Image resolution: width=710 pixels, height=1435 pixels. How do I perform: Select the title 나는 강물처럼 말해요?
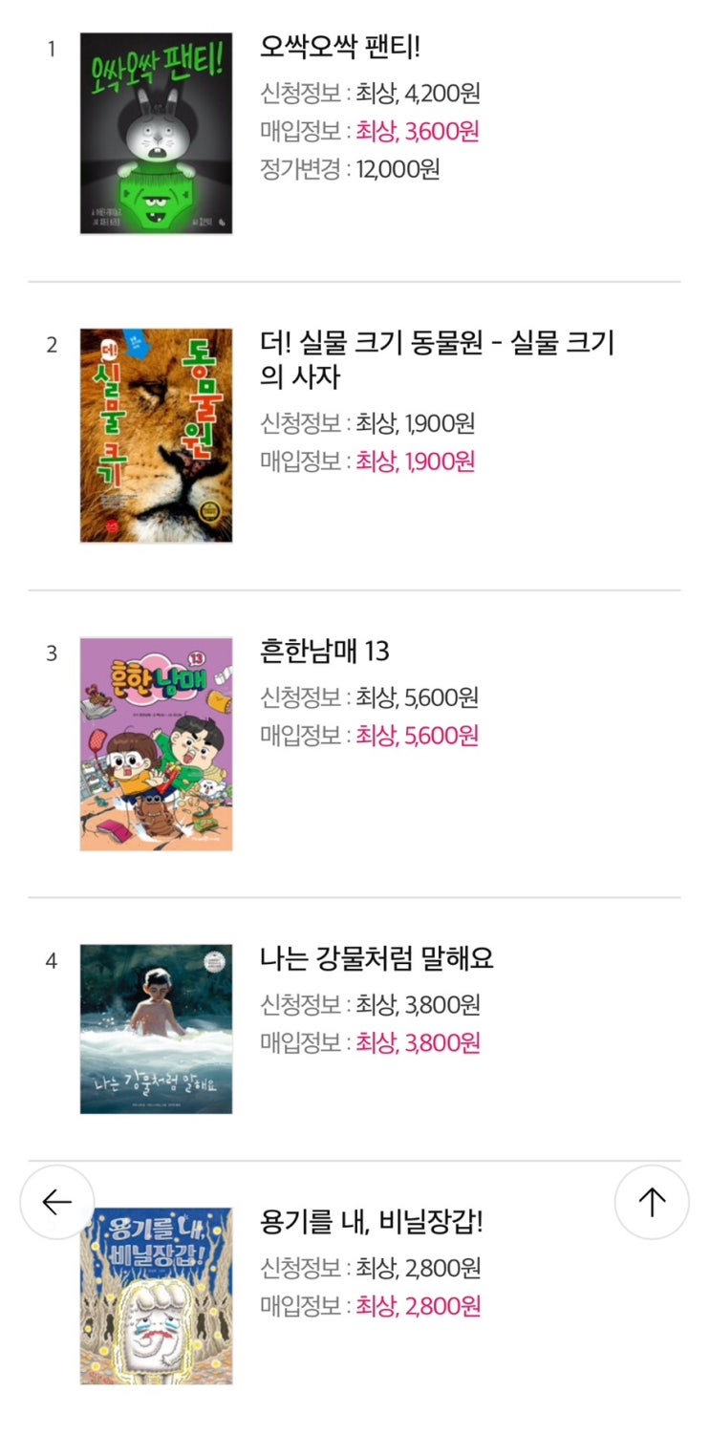(x=377, y=958)
